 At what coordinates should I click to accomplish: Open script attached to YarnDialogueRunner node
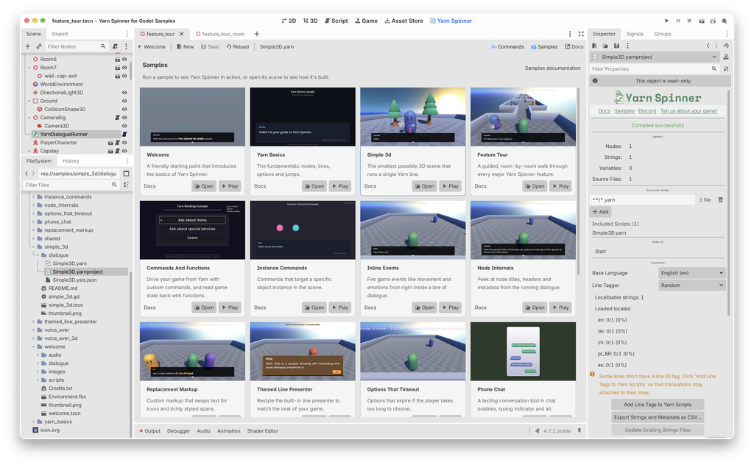click(x=124, y=134)
